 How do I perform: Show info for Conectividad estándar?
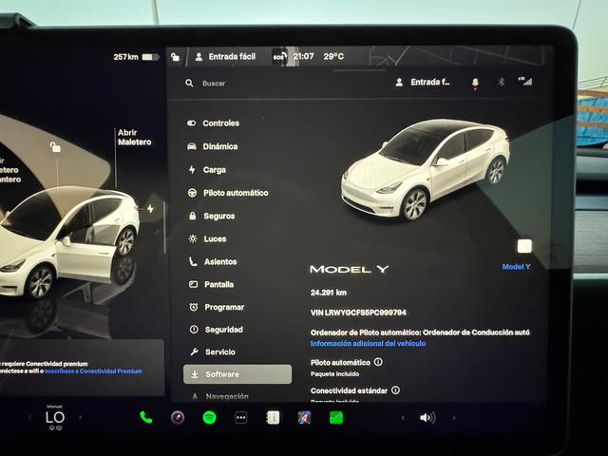(x=395, y=390)
